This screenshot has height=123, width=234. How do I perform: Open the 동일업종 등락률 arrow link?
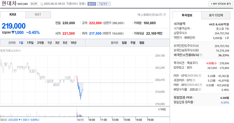coord(194,102)
